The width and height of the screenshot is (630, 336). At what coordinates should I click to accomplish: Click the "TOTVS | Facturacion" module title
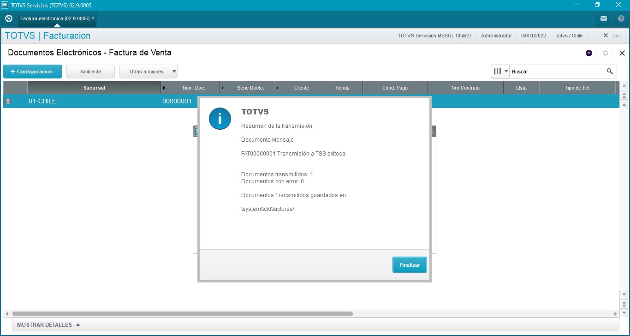click(x=48, y=36)
